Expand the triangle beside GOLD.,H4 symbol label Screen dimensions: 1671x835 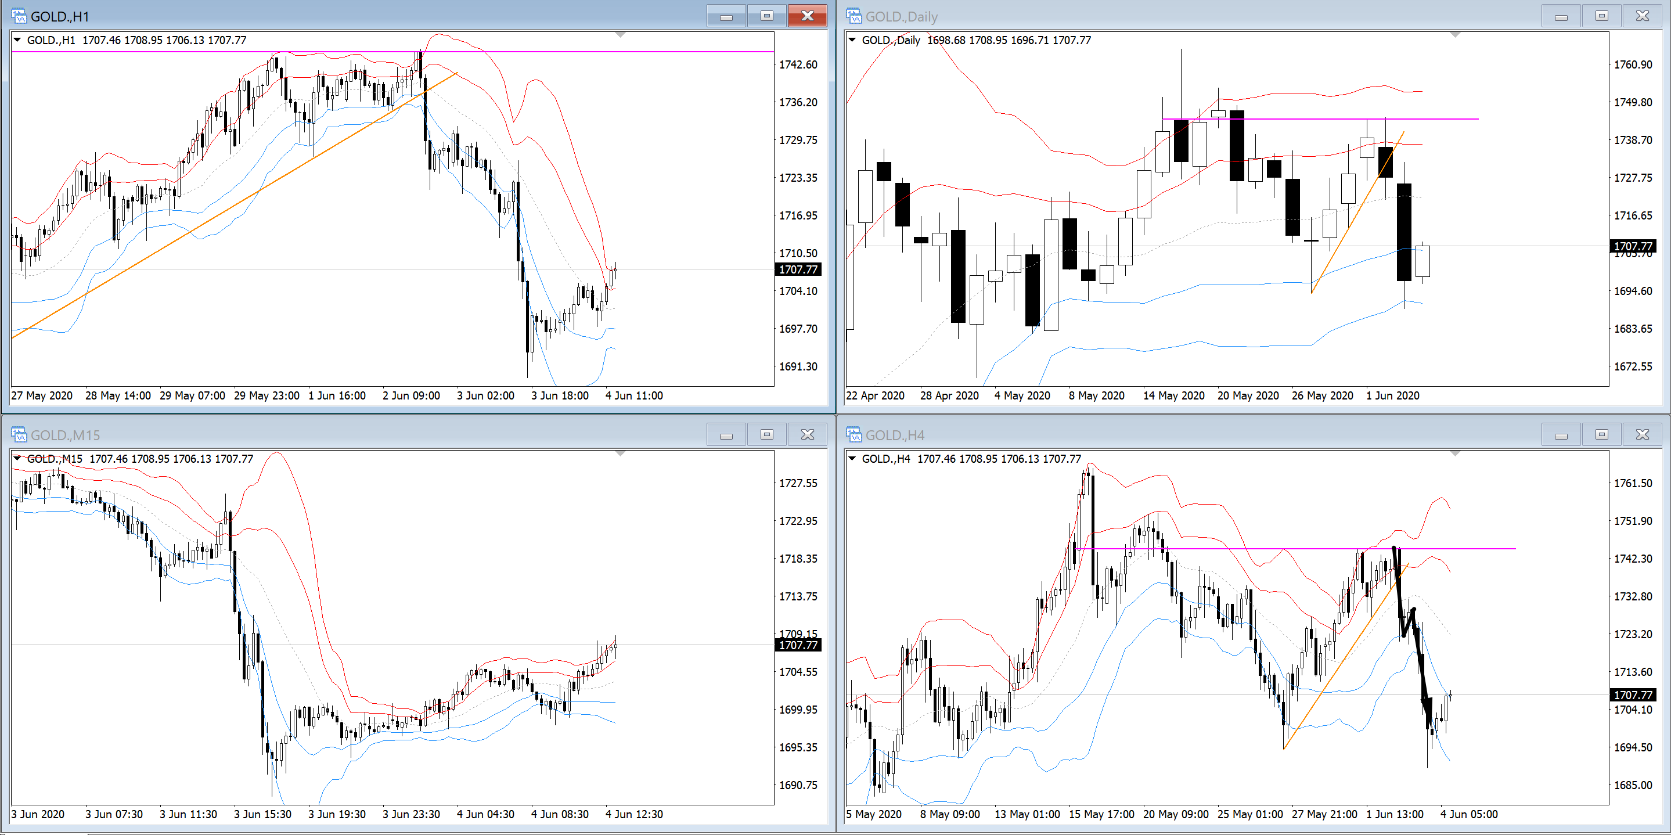(853, 459)
